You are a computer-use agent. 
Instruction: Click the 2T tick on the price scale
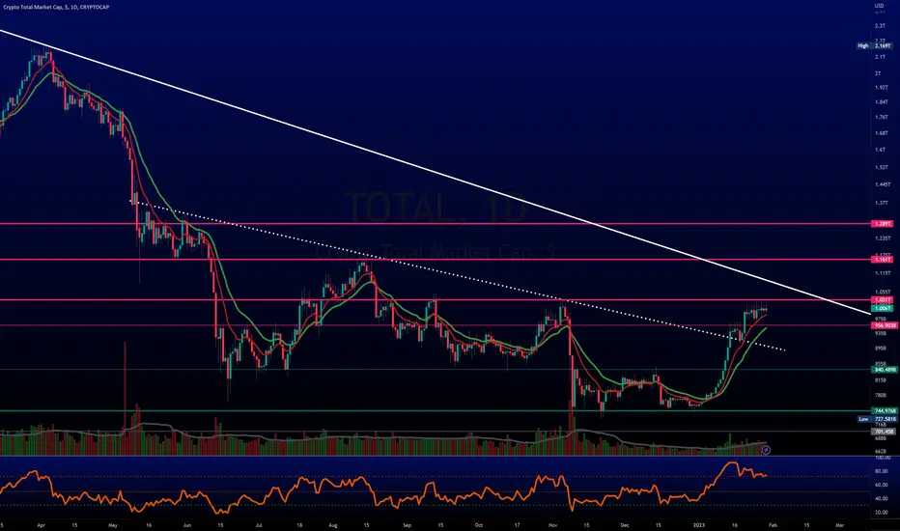[x=878, y=73]
